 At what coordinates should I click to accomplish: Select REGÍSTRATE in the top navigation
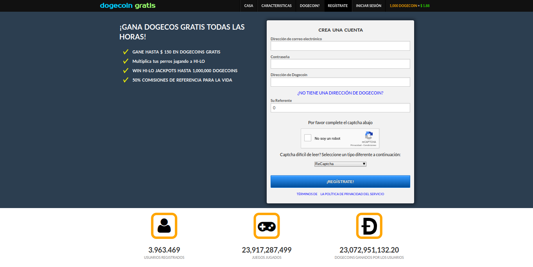338,6
